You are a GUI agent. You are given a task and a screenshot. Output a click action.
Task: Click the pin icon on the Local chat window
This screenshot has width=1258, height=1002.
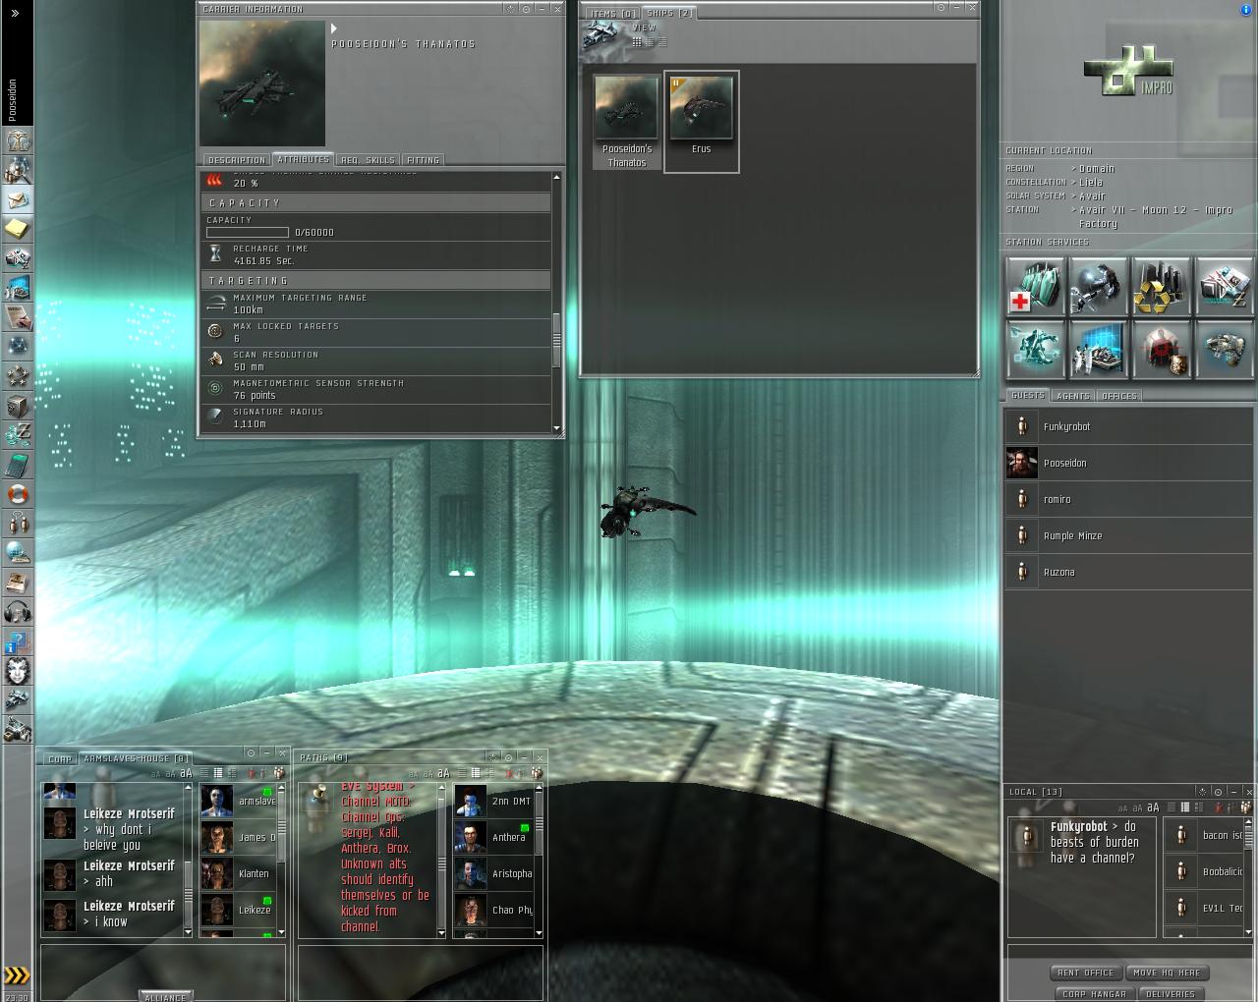[x=1218, y=792]
